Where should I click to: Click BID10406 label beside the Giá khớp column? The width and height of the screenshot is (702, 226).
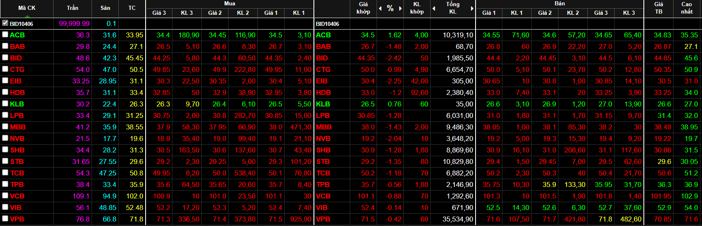tap(327, 24)
